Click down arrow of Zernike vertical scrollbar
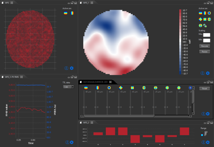 [x=193, y=113]
